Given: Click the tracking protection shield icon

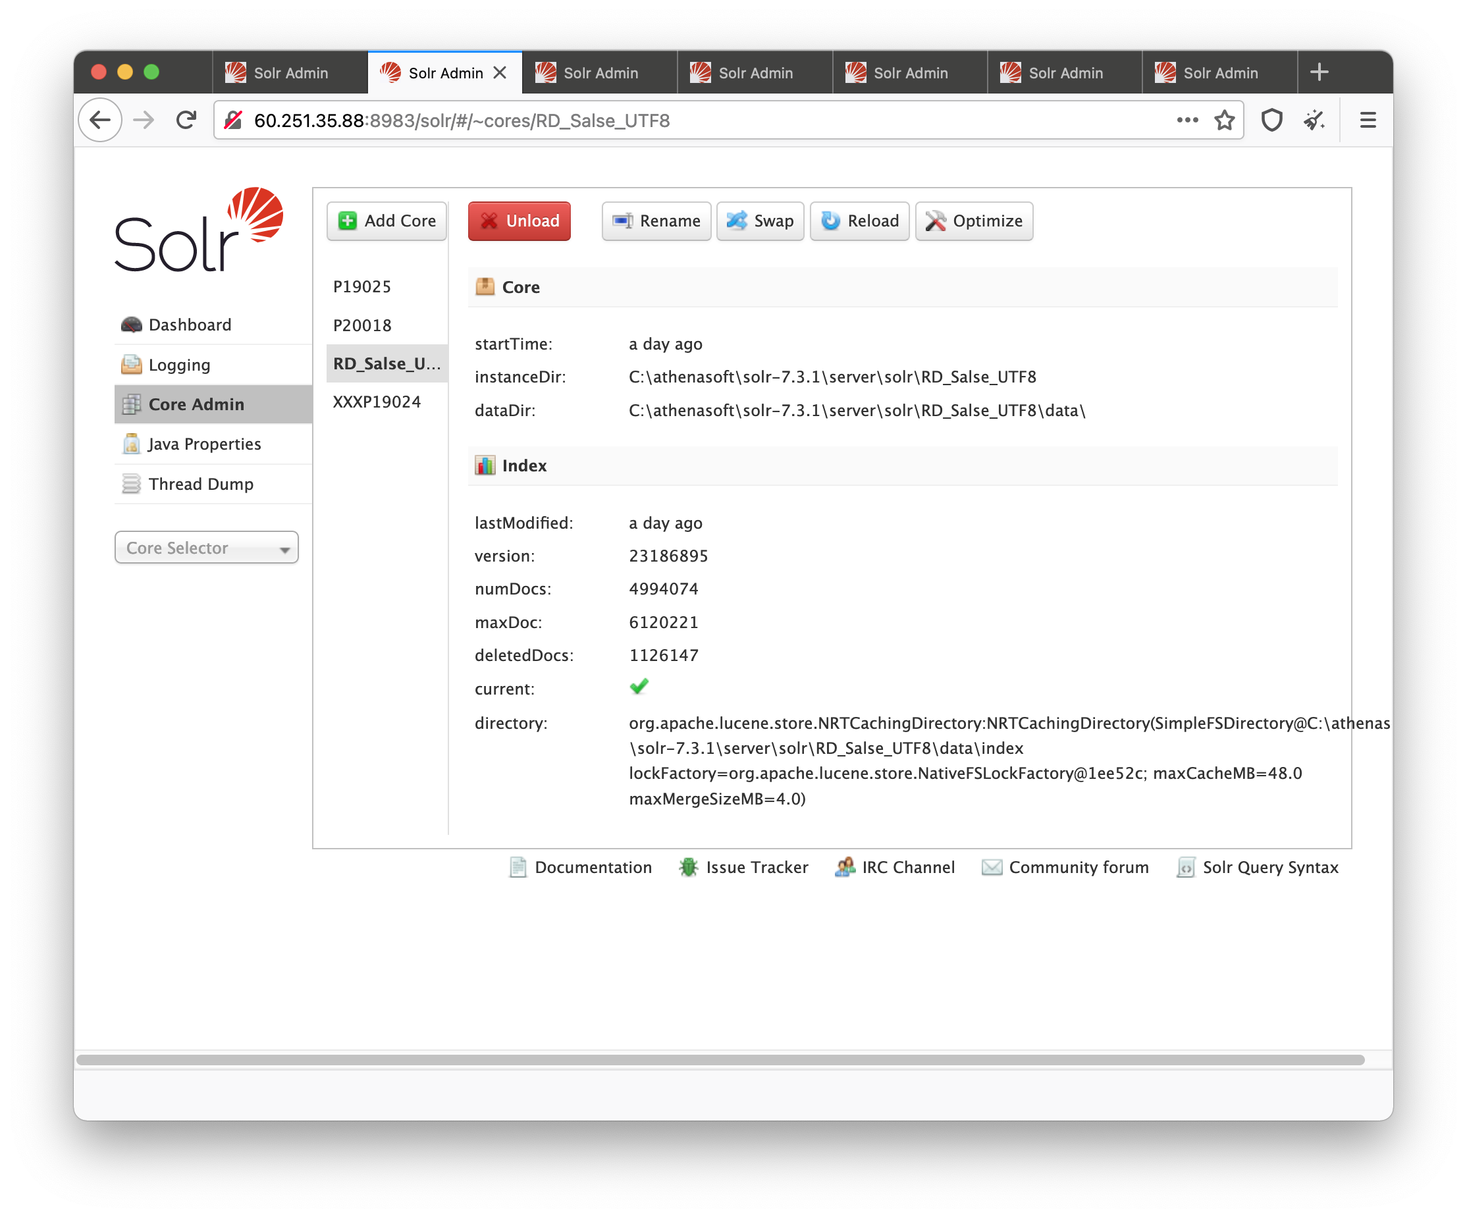Looking at the screenshot, I should [1272, 120].
